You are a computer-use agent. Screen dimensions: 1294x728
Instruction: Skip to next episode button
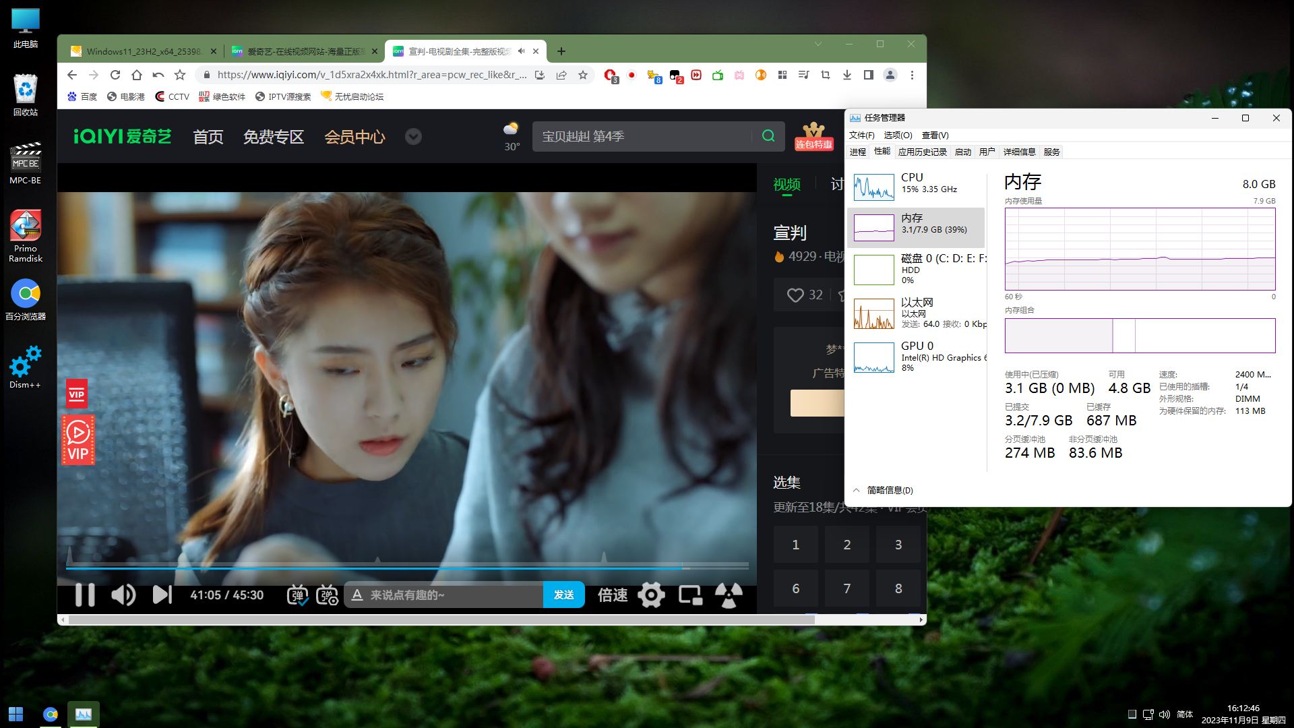point(162,595)
